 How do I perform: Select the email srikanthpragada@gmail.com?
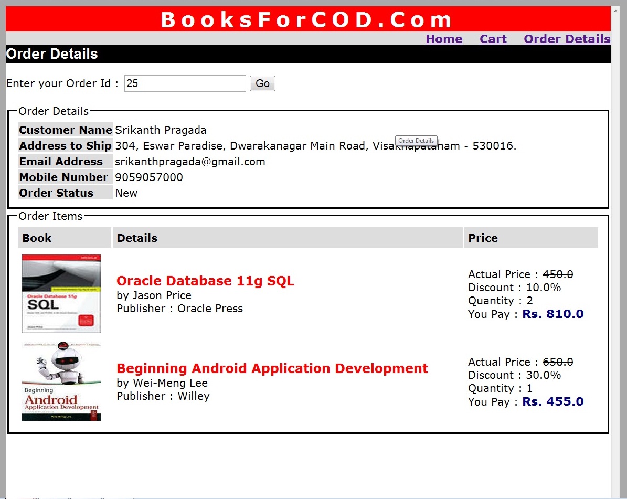[x=190, y=162]
